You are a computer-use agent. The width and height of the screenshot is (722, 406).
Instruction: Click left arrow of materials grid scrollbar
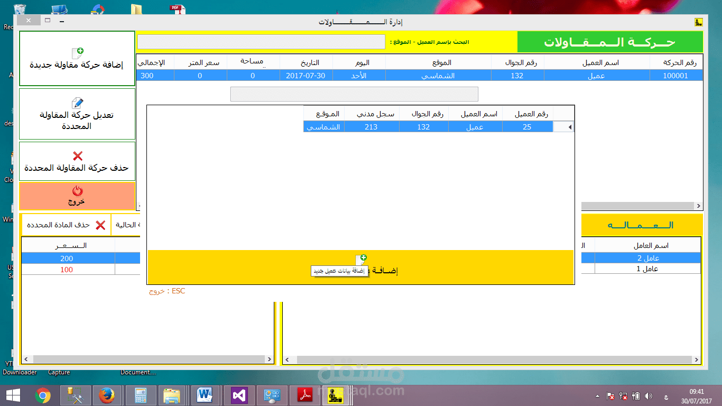click(x=27, y=359)
